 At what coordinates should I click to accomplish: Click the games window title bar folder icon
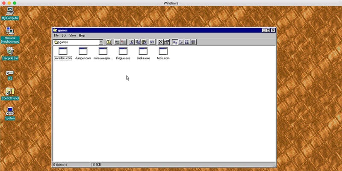pos(55,30)
